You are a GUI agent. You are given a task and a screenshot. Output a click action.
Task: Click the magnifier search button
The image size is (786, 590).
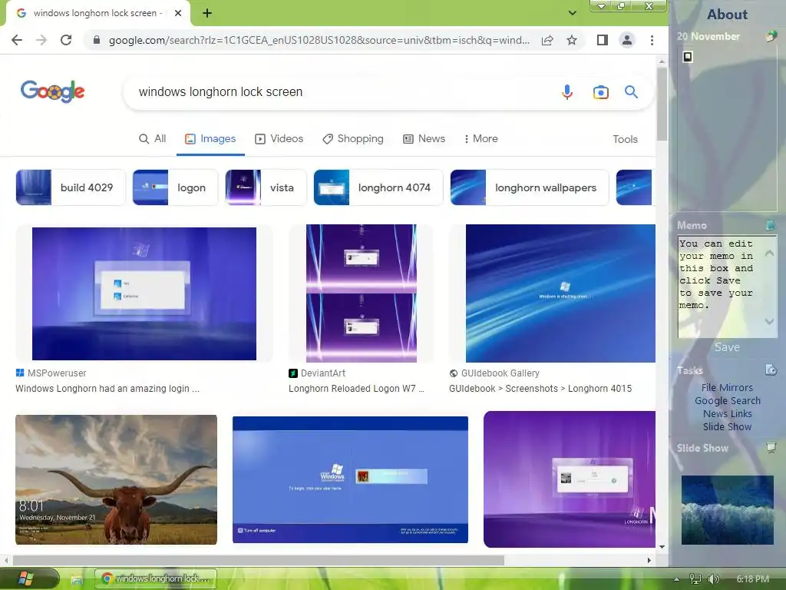click(x=631, y=92)
